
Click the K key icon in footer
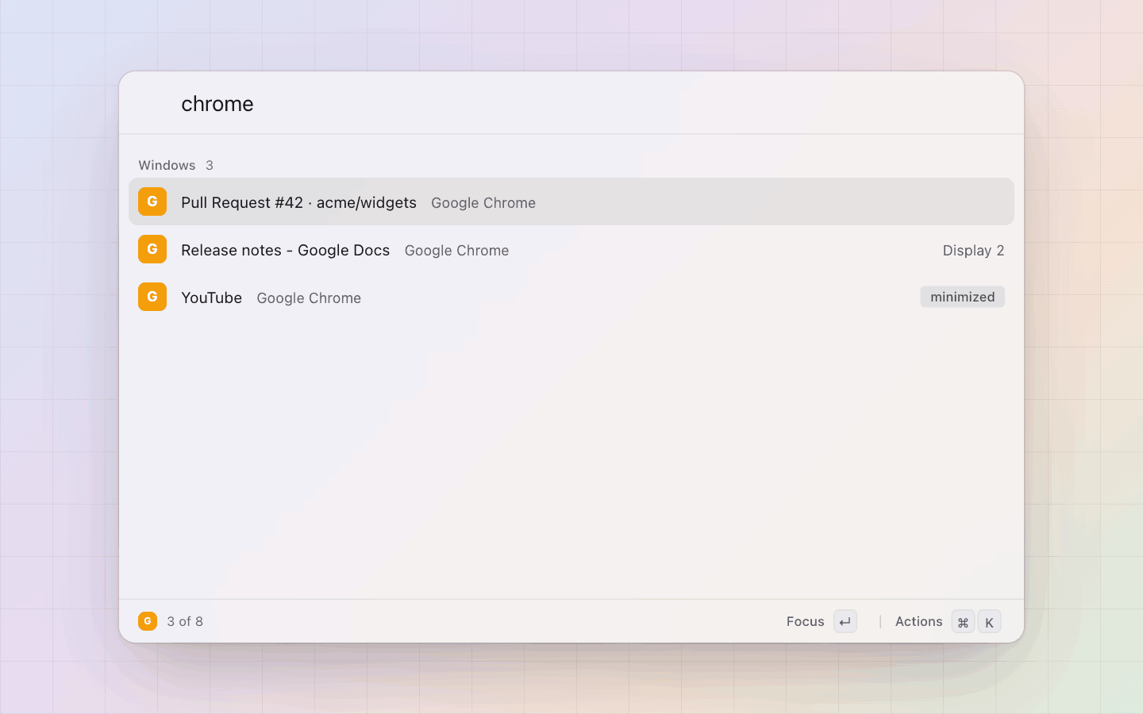989,622
